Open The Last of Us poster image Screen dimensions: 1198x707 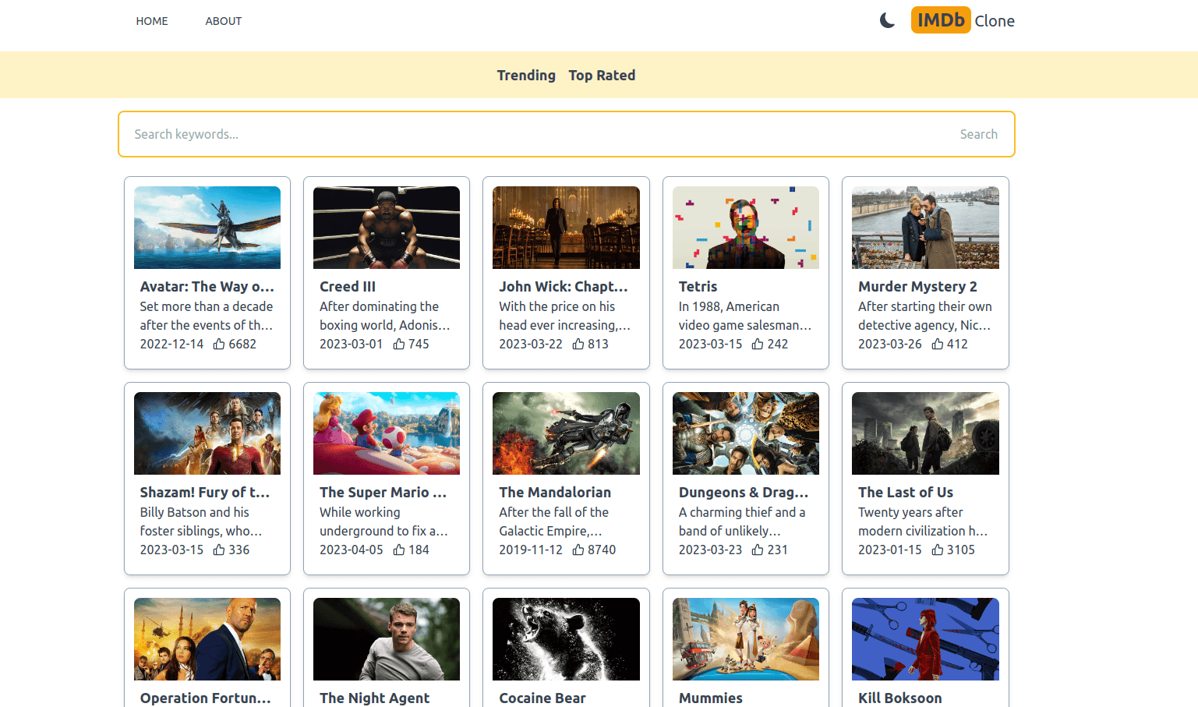(925, 433)
